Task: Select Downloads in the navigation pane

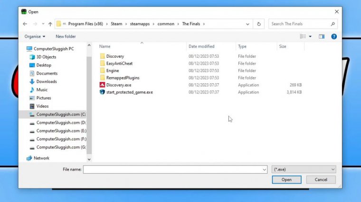Action: [x=47, y=81]
